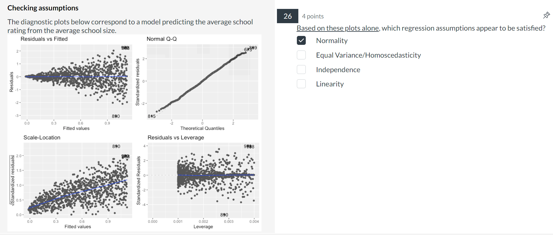Viewport: 553px width, 237px height.
Task: Pin question 26 with the pushpin icon
Action: tap(546, 15)
